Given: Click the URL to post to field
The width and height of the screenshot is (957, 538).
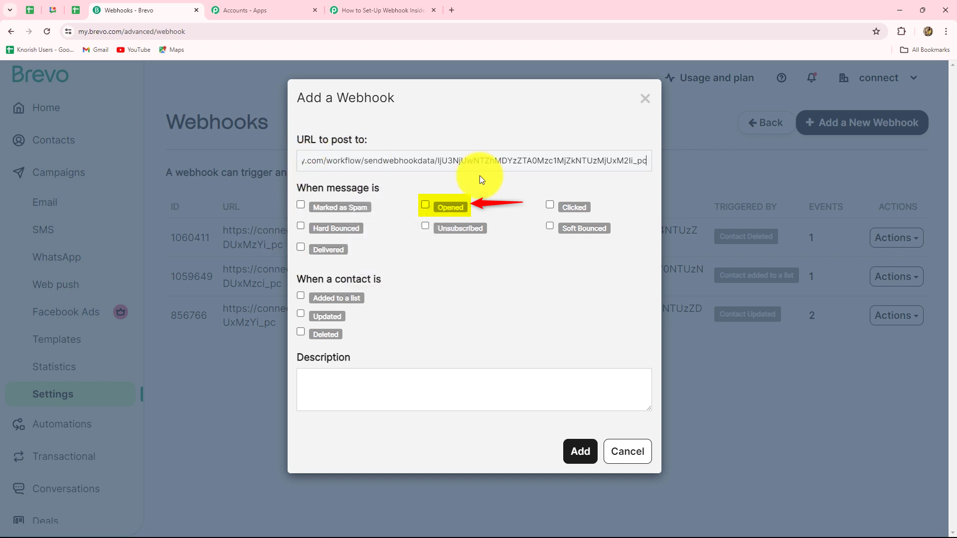Looking at the screenshot, I should coord(474,160).
